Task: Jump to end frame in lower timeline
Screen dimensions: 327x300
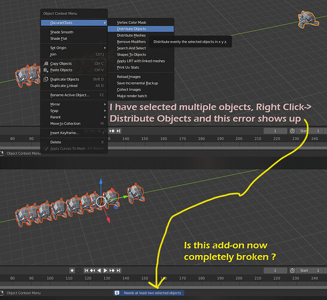Action: tap(118, 271)
